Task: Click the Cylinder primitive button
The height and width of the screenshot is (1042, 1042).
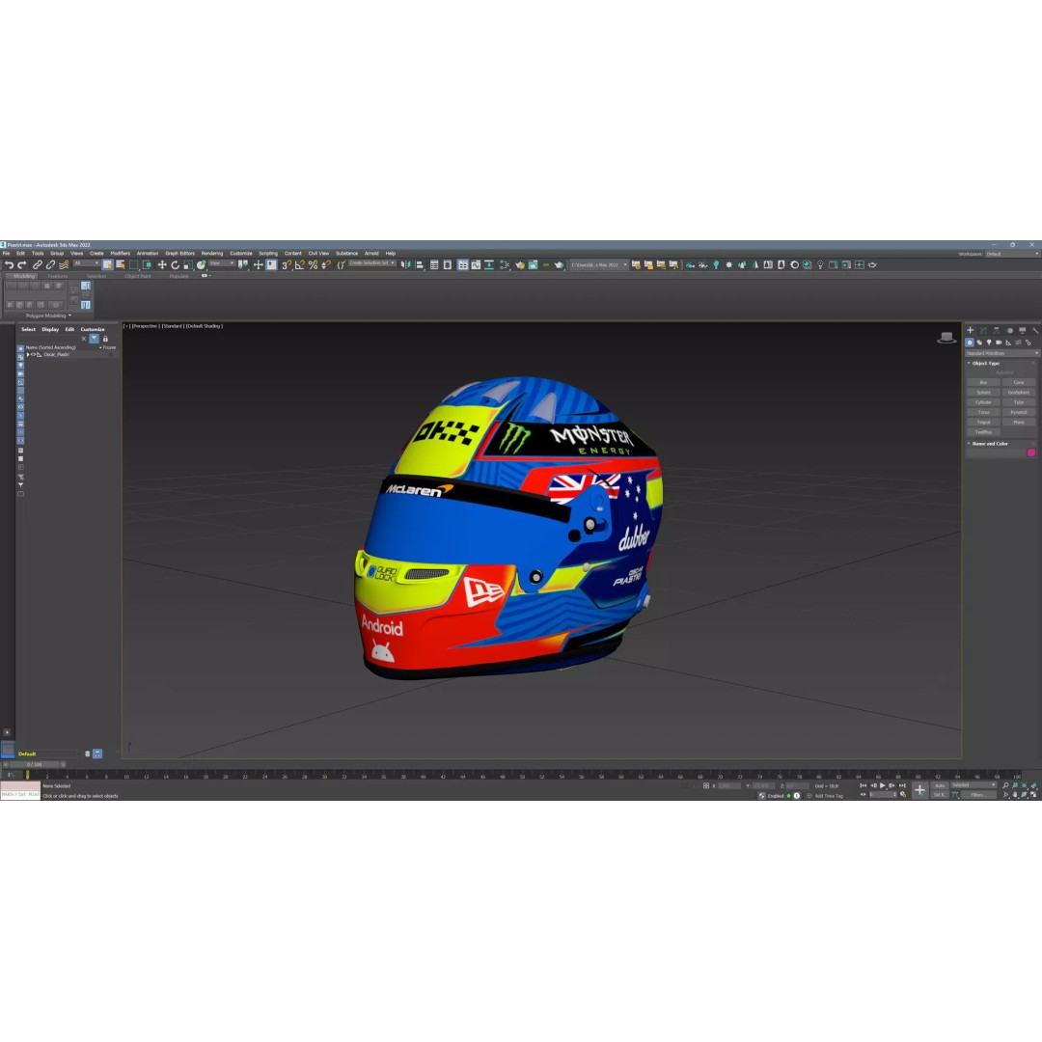Action: pyautogui.click(x=983, y=402)
